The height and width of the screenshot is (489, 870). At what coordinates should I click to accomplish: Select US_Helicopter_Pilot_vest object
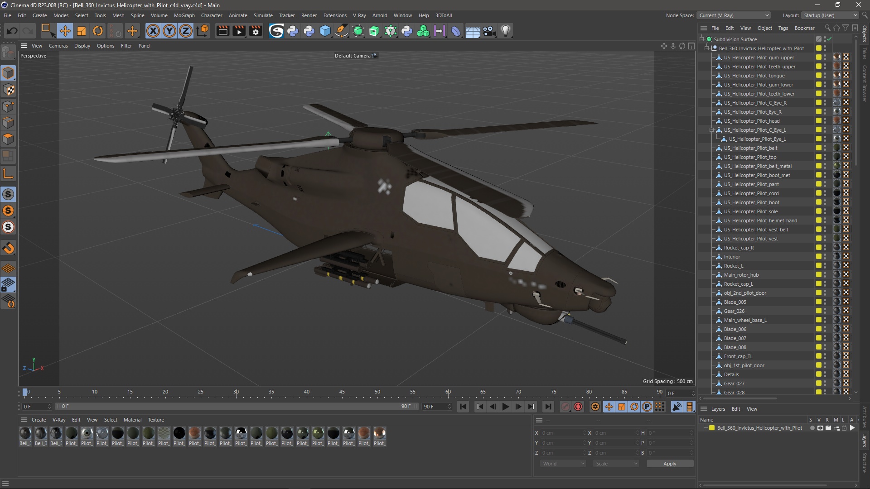click(x=750, y=239)
